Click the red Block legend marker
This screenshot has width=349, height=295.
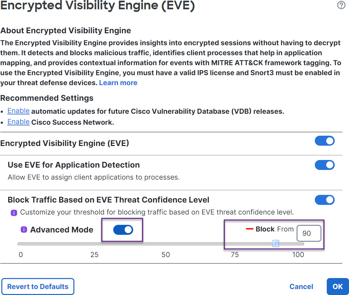(249, 229)
